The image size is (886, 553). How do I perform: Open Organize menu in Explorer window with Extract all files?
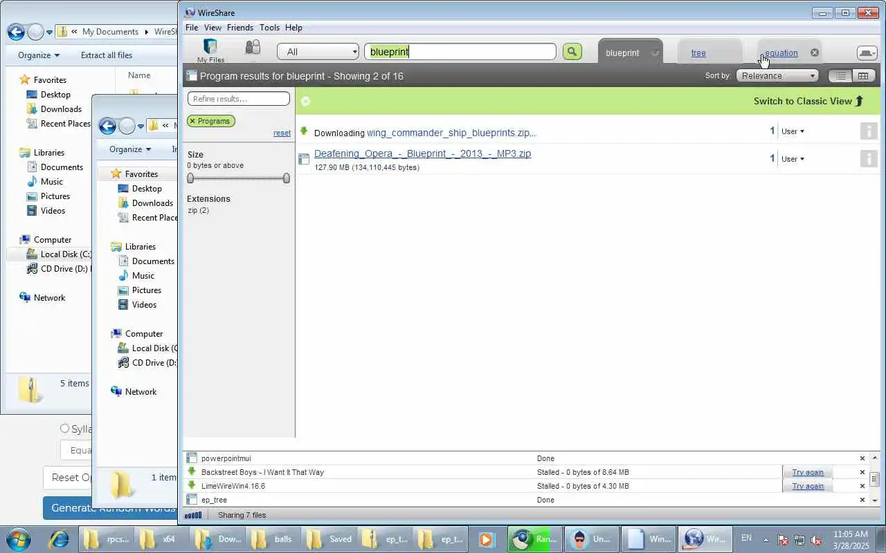click(39, 55)
